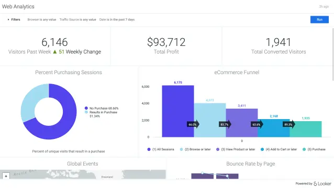
Task: Click the 83.7% funnel conversion arrow
Action: 225,124
